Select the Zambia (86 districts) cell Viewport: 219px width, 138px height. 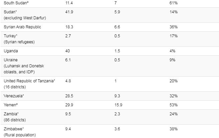pos(16,117)
